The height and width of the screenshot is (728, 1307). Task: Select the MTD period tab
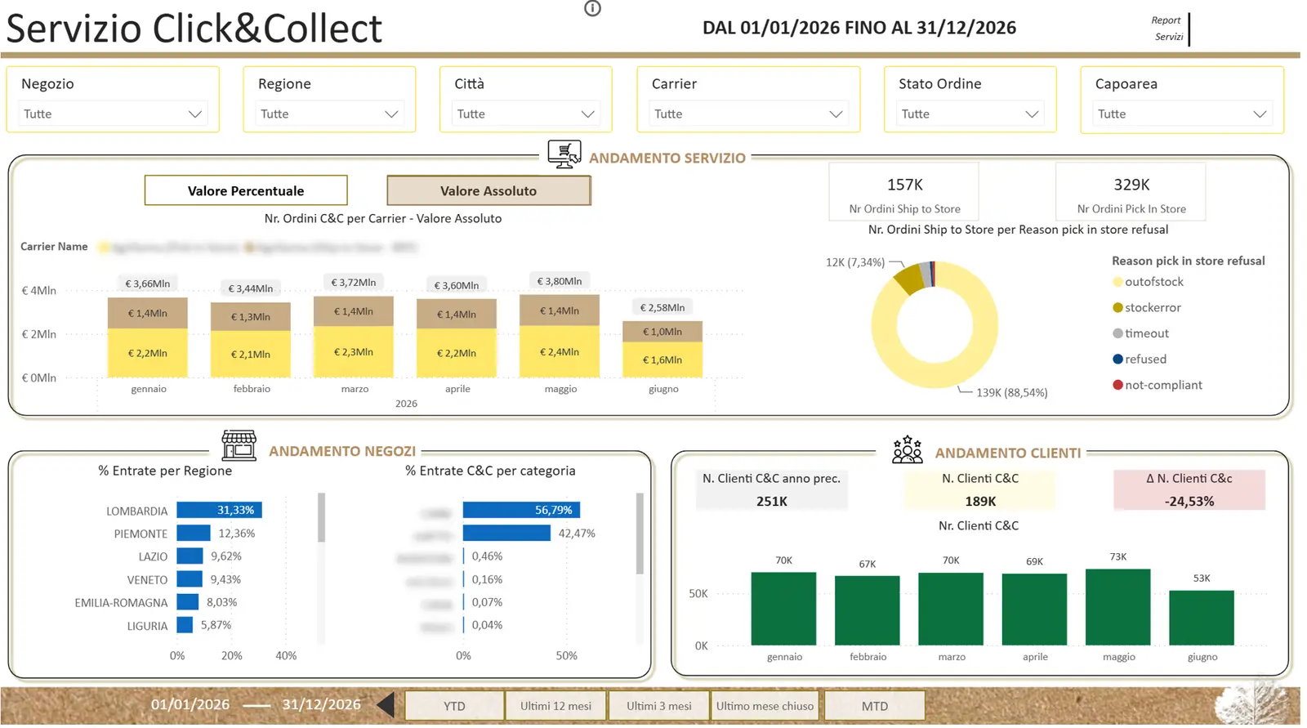pyautogui.click(x=874, y=706)
